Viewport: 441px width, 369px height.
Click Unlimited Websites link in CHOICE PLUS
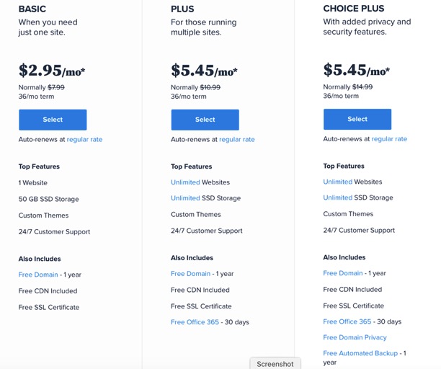338,182
